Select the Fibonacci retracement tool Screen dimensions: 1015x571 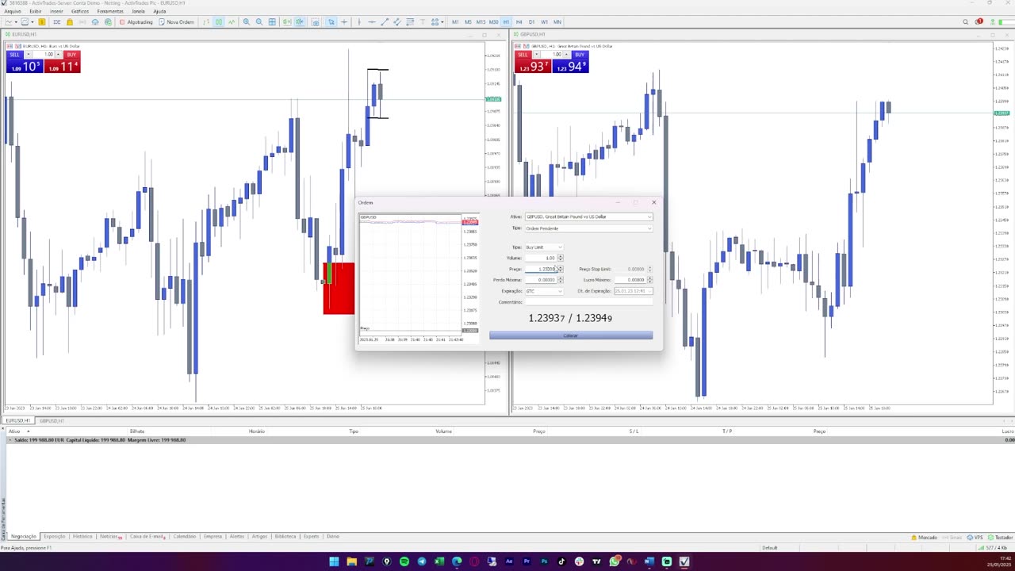click(x=410, y=22)
